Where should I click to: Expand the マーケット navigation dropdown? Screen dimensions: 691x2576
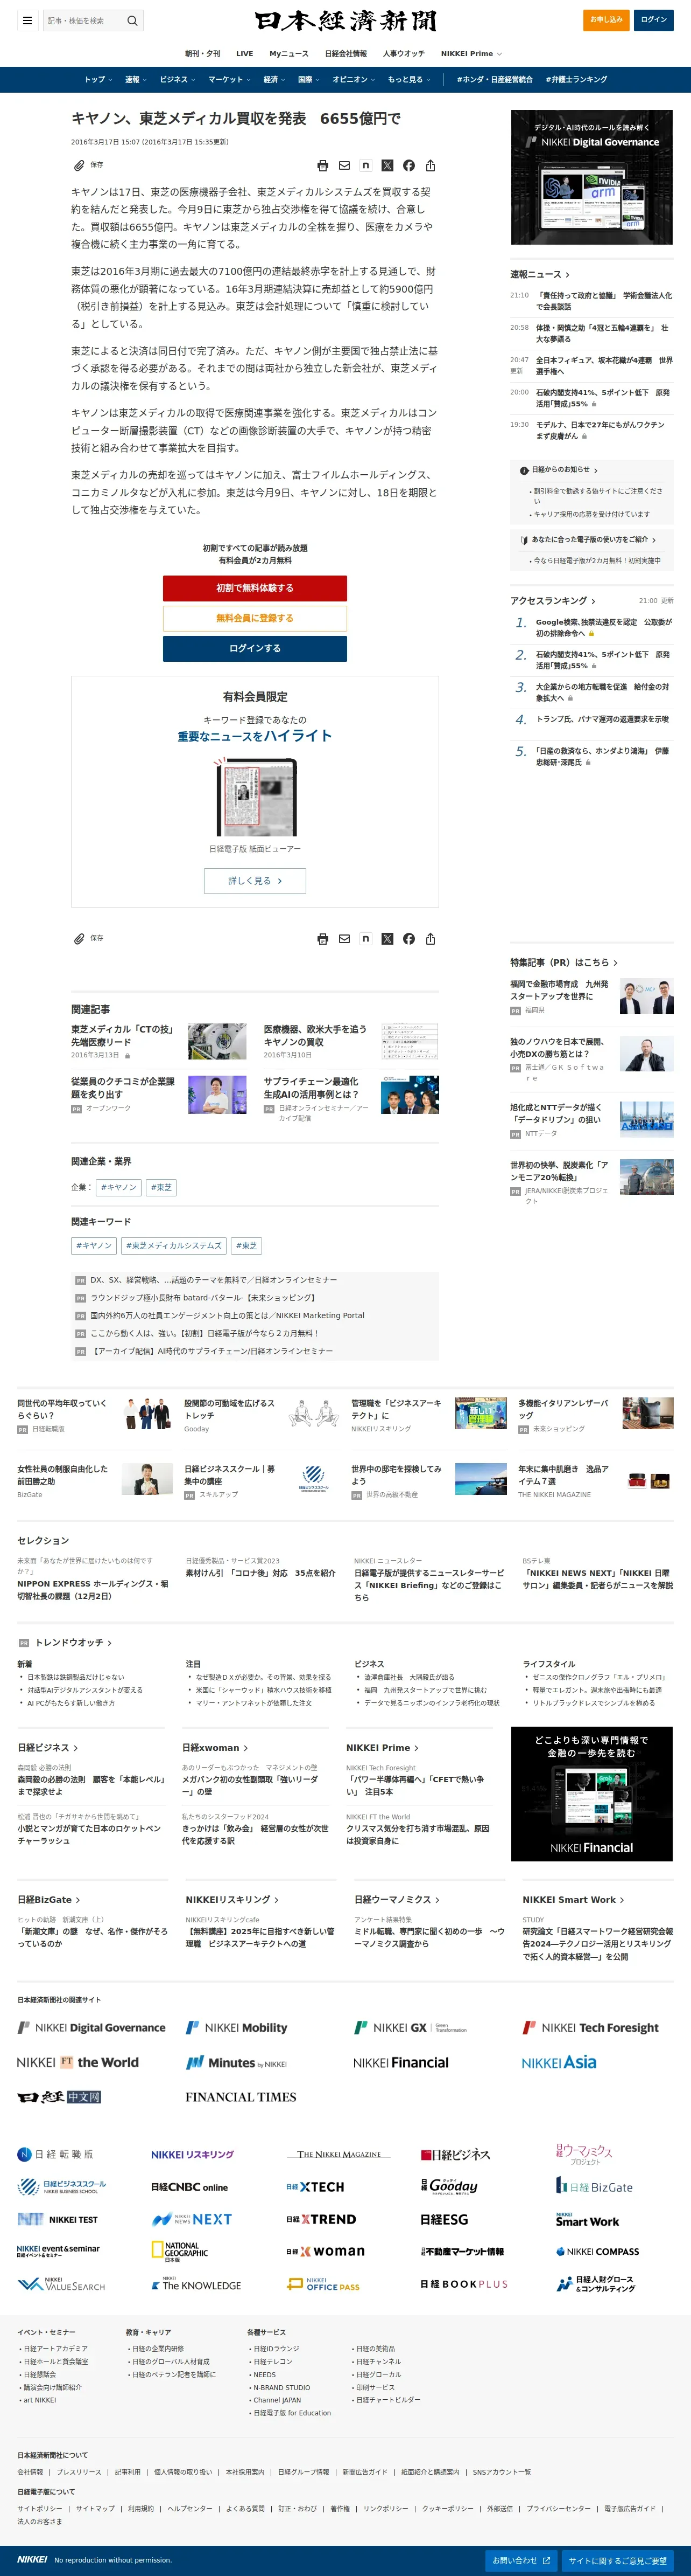point(230,80)
